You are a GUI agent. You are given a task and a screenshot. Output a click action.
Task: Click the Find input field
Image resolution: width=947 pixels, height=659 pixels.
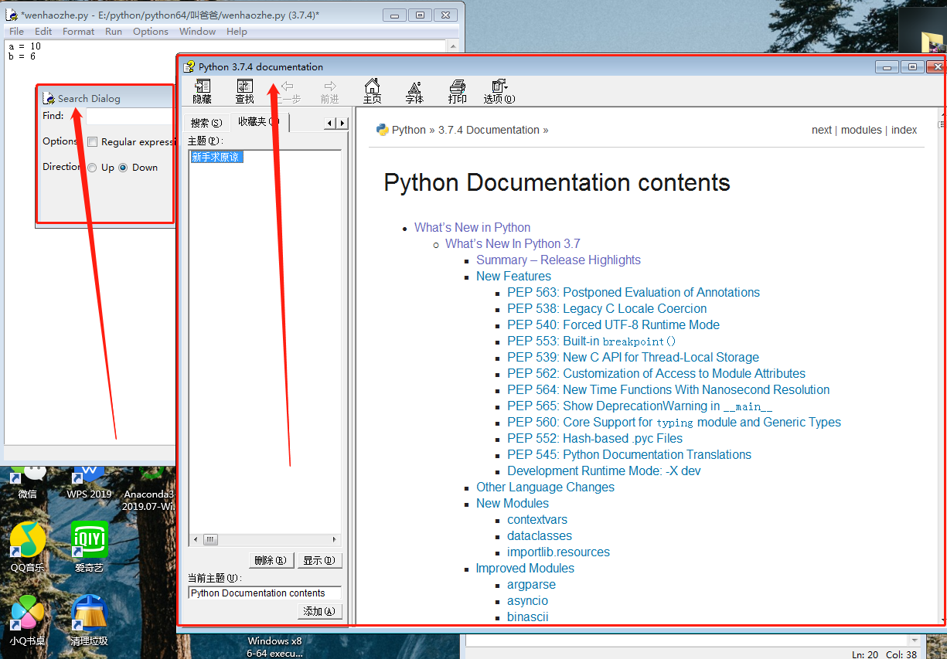130,116
